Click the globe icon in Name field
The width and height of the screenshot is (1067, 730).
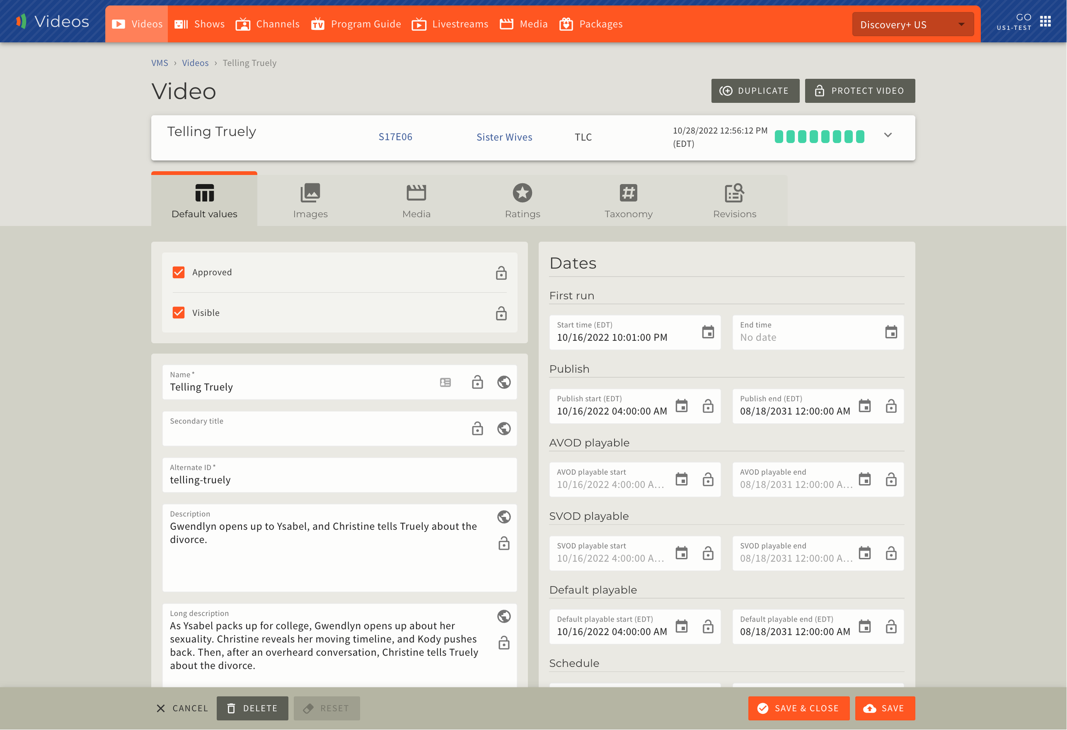pos(504,383)
